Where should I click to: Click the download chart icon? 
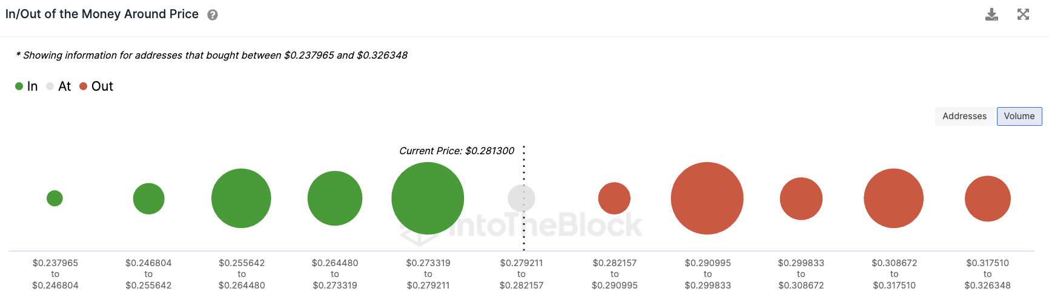tap(991, 15)
